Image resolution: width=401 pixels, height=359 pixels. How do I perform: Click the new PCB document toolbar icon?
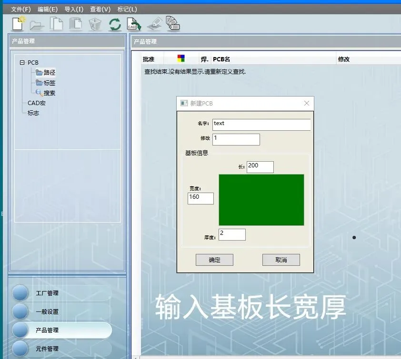19,23
